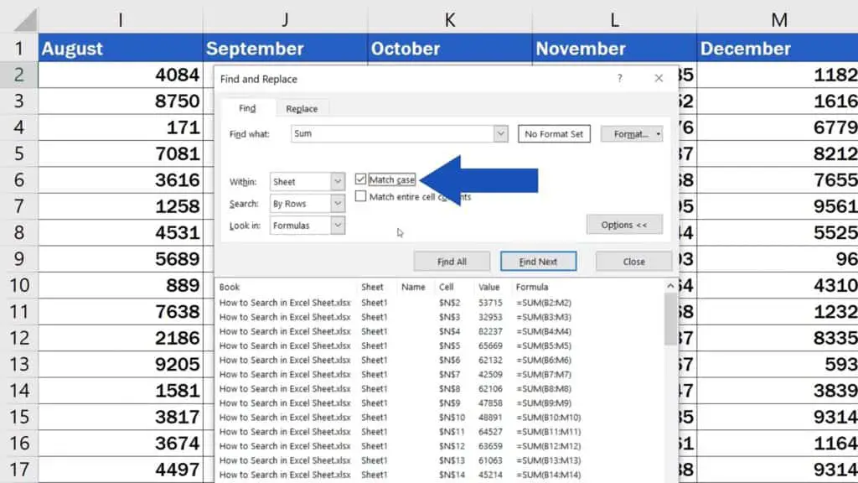Click the December header cell
The height and width of the screenshot is (483, 858).
pyautogui.click(x=778, y=48)
